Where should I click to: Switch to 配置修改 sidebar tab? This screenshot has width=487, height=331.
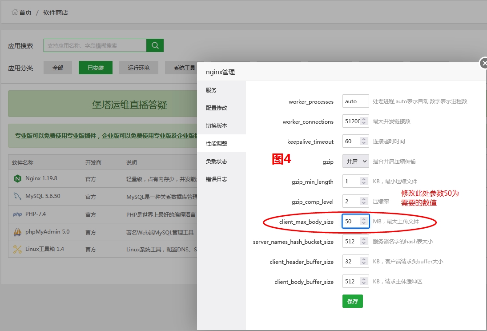tap(217, 108)
